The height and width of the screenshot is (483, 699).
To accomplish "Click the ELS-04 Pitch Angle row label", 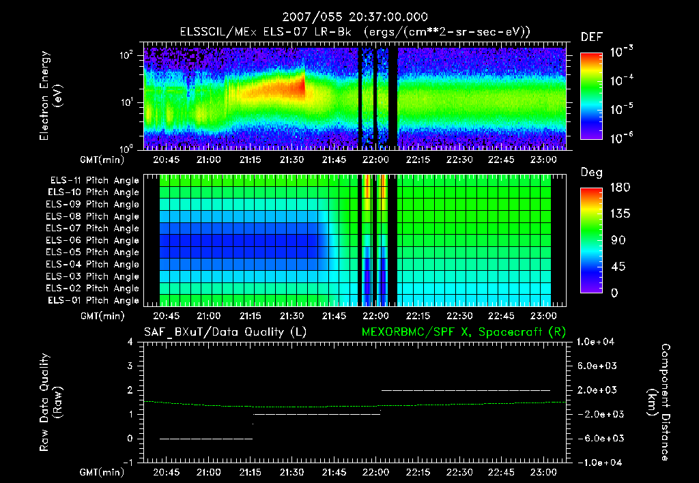I will coord(93,265).
